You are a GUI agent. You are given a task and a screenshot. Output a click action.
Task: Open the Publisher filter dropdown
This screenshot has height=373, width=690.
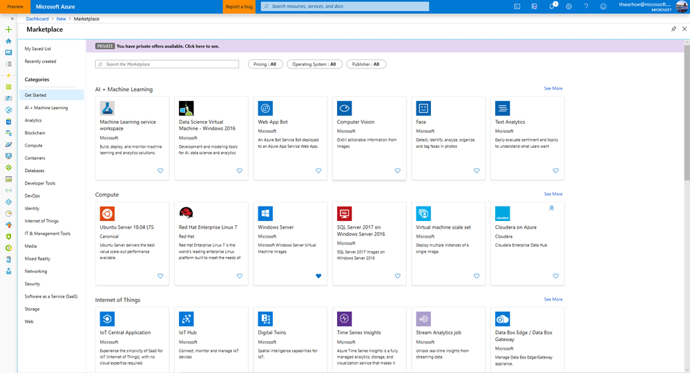[365, 64]
